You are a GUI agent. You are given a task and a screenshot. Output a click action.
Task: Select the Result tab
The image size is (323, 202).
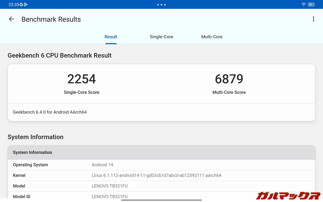coord(111,37)
